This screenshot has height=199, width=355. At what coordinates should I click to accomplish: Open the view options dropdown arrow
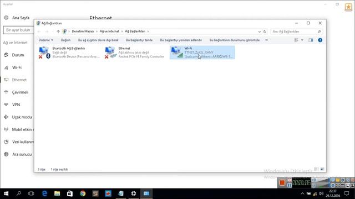302,40
